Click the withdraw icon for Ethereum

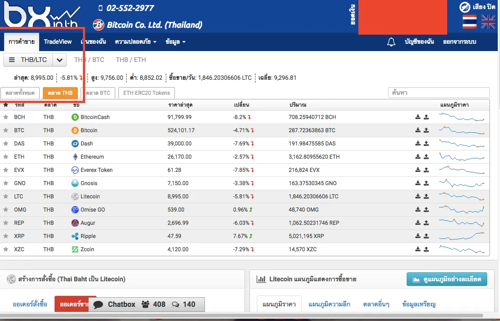coord(426,157)
